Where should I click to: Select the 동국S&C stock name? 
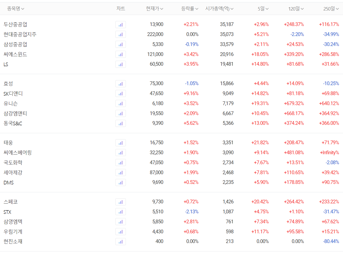tap(13, 123)
